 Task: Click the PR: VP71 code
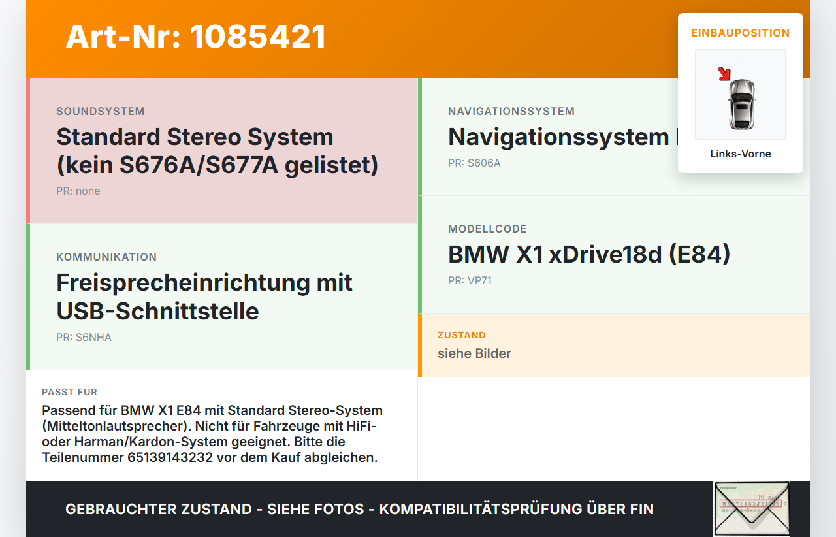tap(470, 281)
